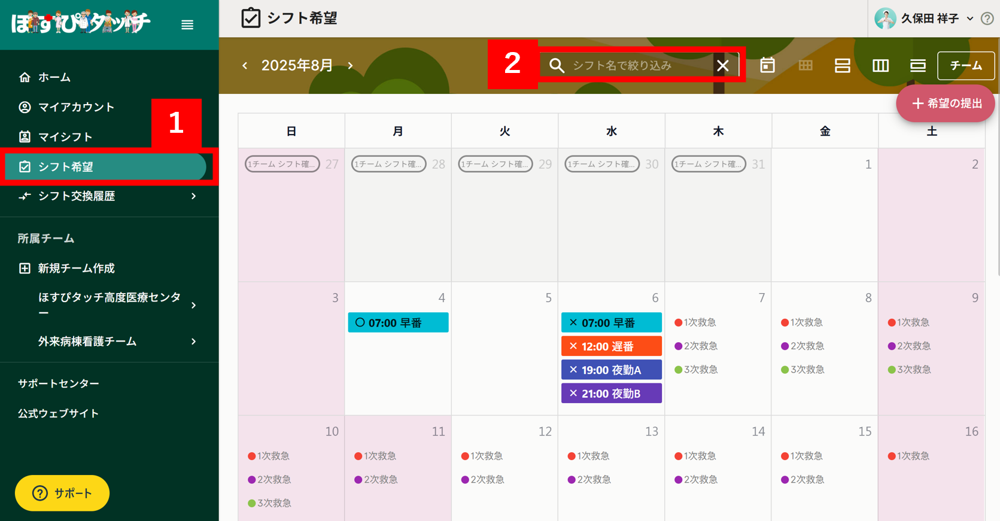
Task: Click 1次救急 on August 7
Action: coord(695,322)
